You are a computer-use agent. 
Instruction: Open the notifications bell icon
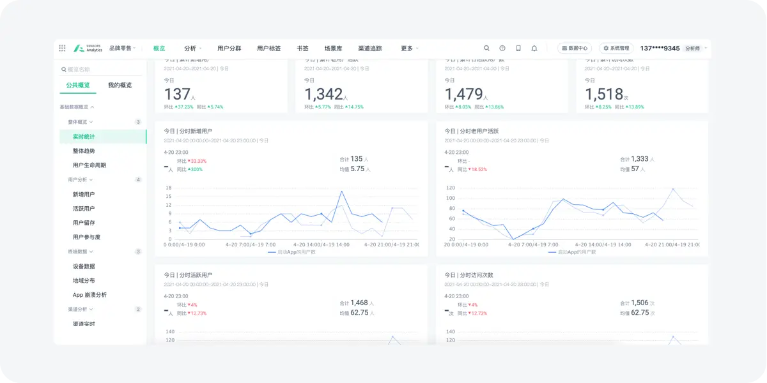tap(534, 48)
